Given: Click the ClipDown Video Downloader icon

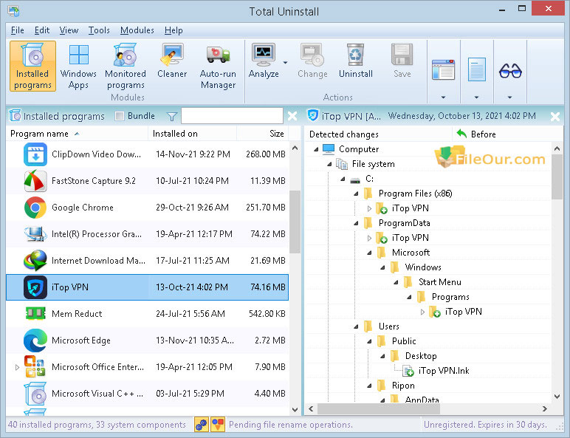Looking at the screenshot, I should (35, 154).
